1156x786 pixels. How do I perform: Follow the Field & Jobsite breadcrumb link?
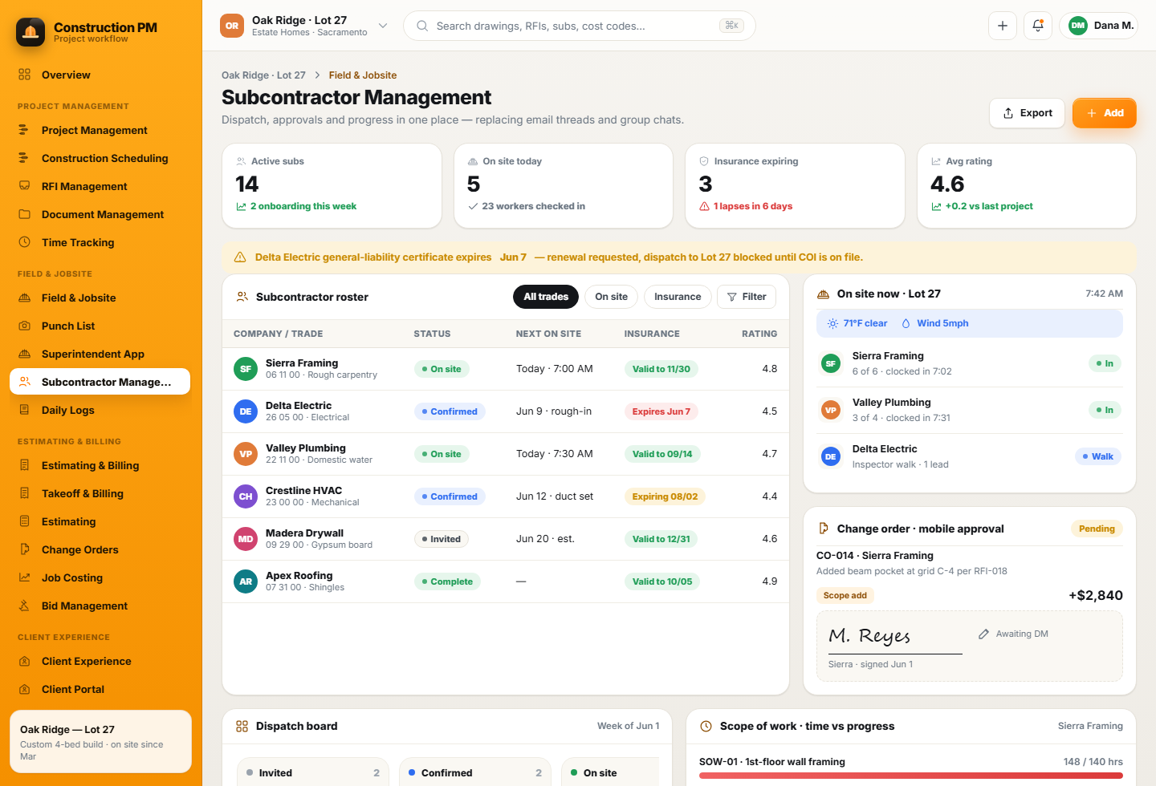coord(363,75)
